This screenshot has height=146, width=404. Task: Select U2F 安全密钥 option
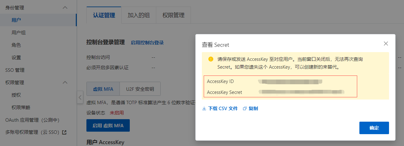point(140,89)
